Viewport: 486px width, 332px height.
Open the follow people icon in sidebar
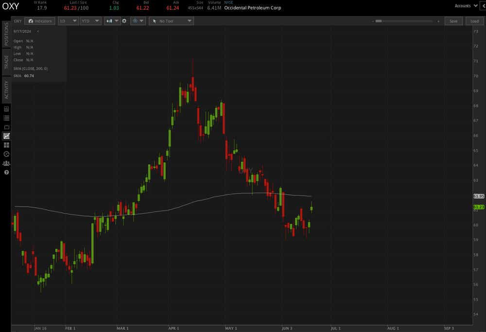coord(6,163)
